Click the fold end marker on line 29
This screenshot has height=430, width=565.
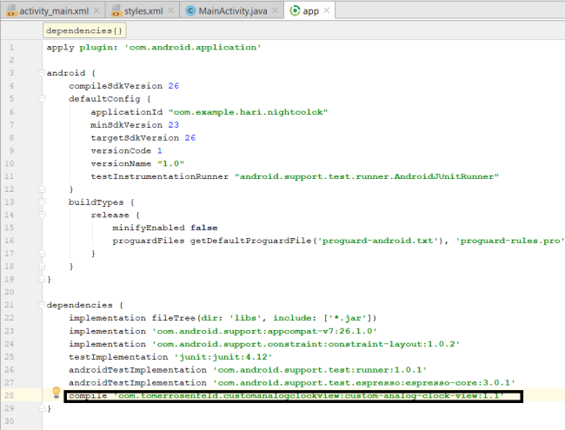tap(42, 408)
